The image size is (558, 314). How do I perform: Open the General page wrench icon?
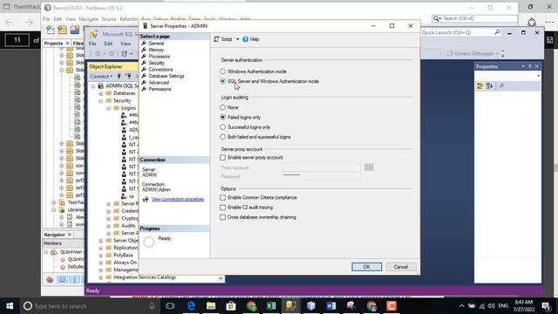click(x=144, y=43)
